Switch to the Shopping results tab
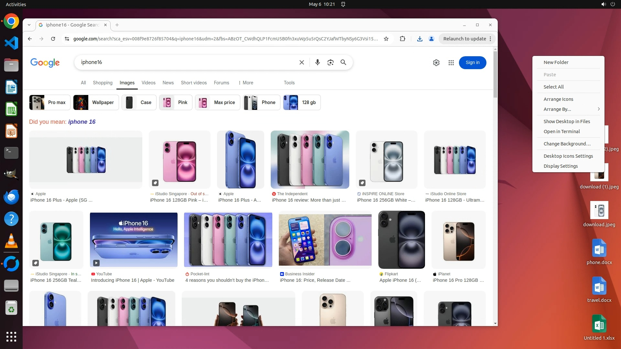The image size is (621, 349). click(x=103, y=83)
